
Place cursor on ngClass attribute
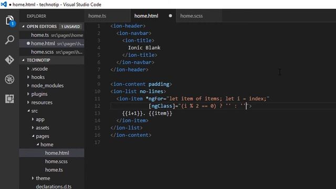tap(162, 106)
